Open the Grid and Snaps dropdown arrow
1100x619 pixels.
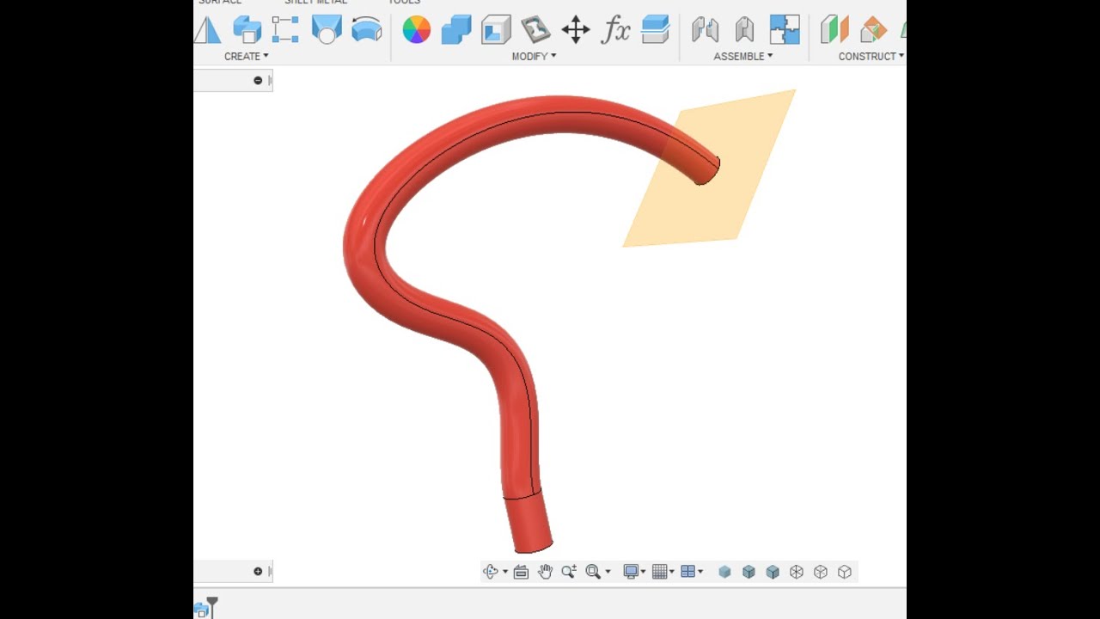(672, 572)
